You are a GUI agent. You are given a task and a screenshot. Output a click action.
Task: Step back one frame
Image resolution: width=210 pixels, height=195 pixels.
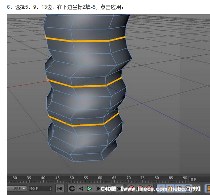pos(81,188)
